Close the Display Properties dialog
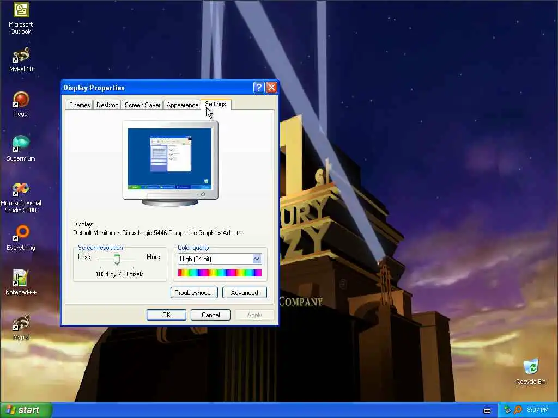 pos(271,87)
